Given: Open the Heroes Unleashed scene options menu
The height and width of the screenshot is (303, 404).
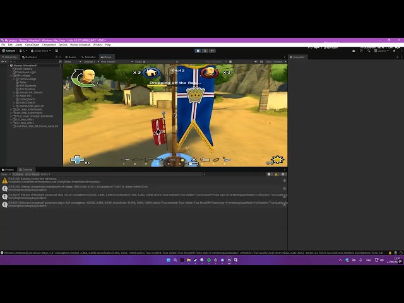Looking at the screenshot, I should tap(61, 66).
